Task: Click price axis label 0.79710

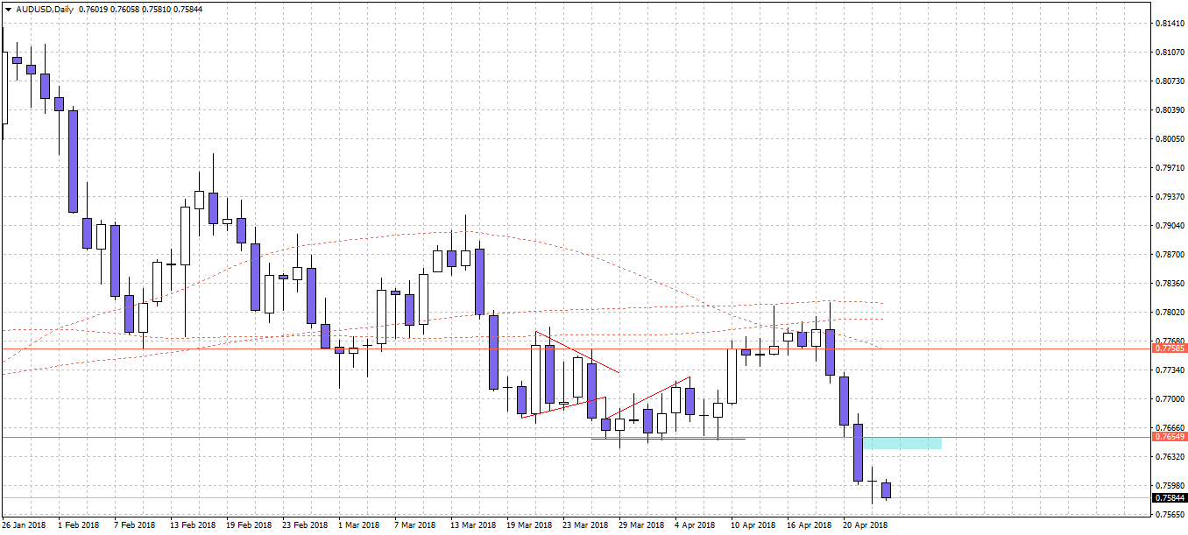Action: tap(1171, 168)
